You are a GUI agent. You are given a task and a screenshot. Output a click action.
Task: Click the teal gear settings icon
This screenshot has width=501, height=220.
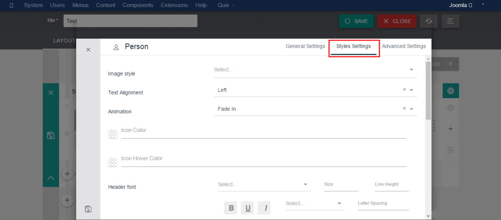(450, 91)
